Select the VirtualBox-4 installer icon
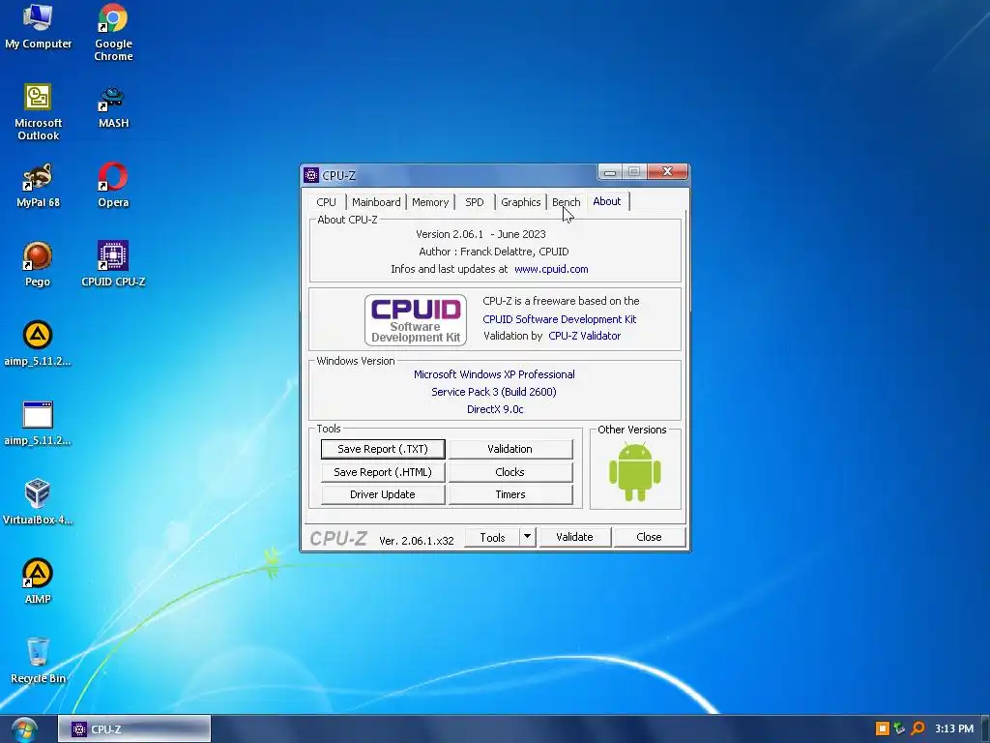This screenshot has width=990, height=743. coord(38,502)
